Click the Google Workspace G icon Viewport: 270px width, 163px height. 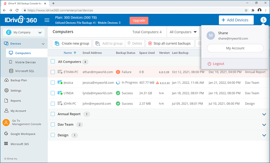pyautogui.click(x=6, y=133)
